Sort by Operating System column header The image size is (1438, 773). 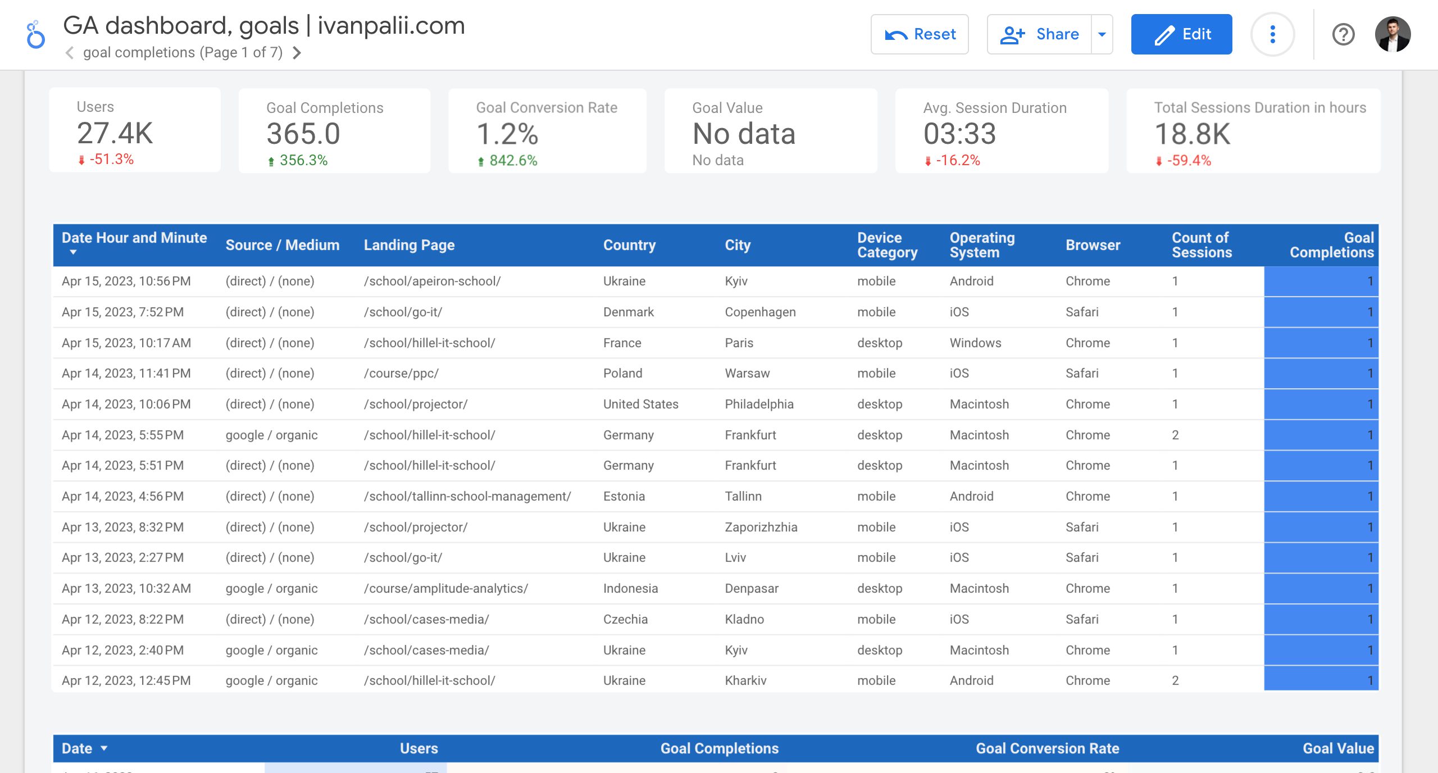click(x=982, y=245)
